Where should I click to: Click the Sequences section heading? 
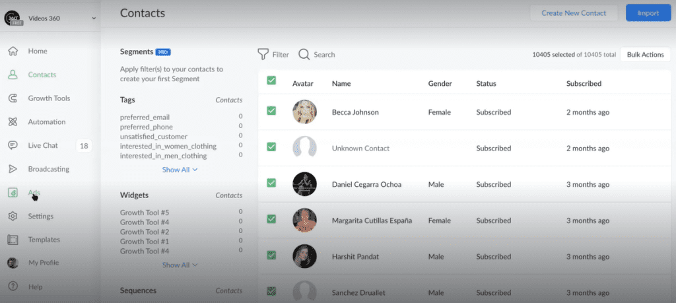pyautogui.click(x=138, y=290)
